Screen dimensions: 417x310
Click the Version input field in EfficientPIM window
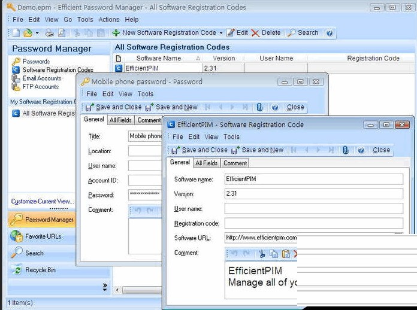(314, 194)
